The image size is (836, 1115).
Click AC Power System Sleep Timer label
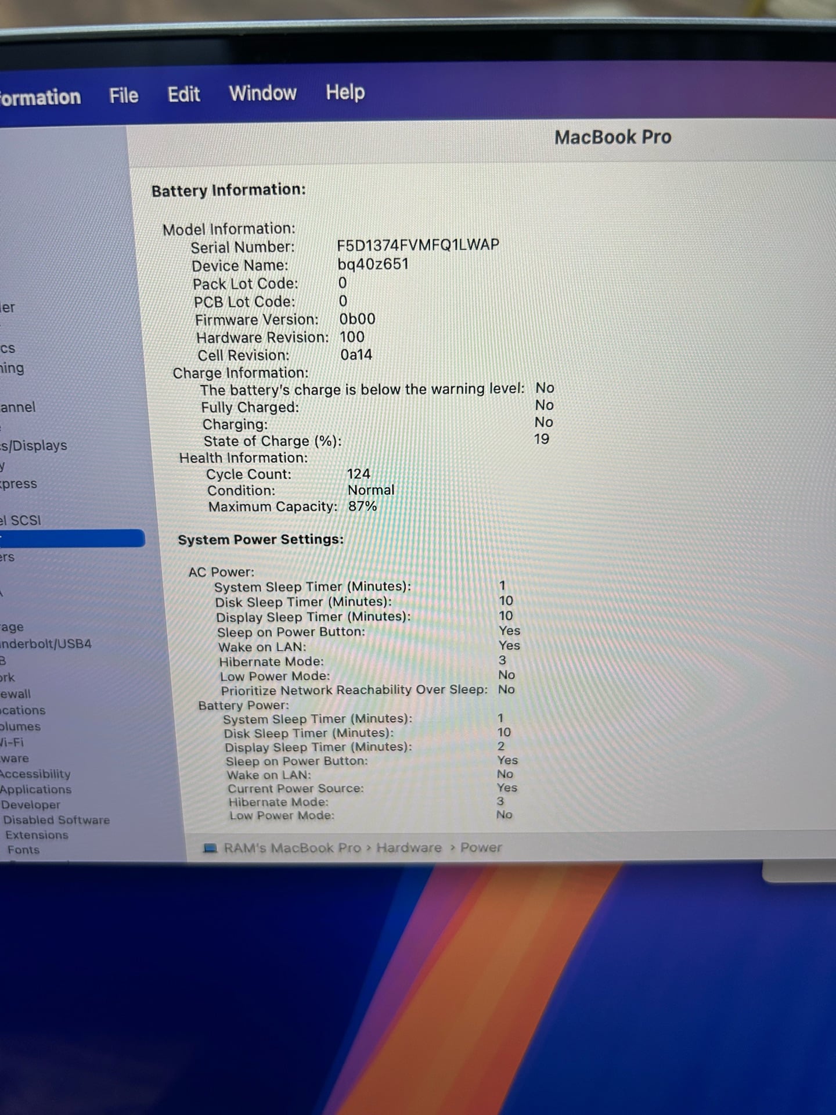[312, 587]
